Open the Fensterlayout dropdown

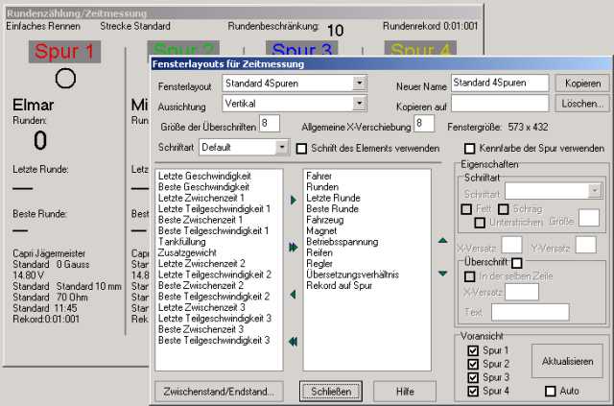click(x=359, y=84)
